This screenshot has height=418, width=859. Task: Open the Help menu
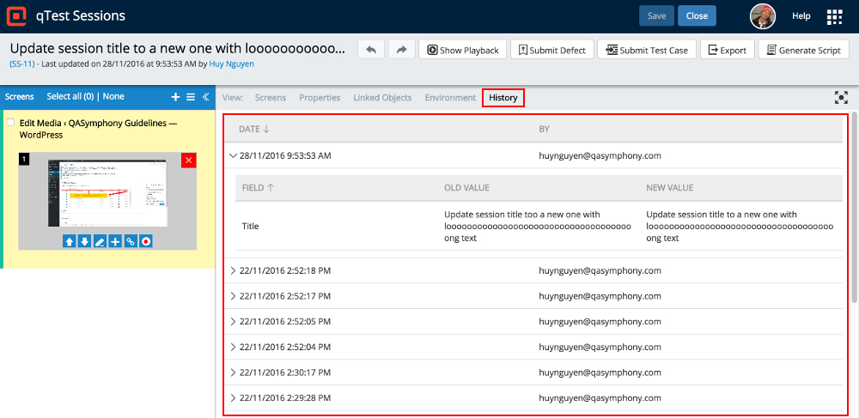[801, 16]
